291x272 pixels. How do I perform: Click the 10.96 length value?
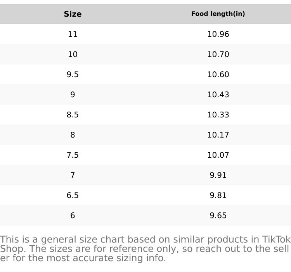tap(218, 34)
